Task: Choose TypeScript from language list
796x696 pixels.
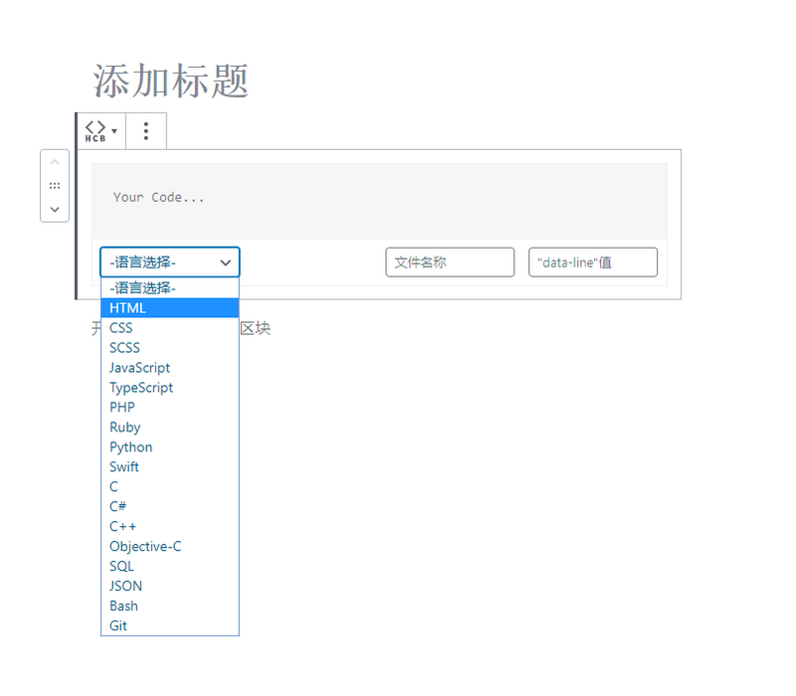Action: tap(170, 388)
